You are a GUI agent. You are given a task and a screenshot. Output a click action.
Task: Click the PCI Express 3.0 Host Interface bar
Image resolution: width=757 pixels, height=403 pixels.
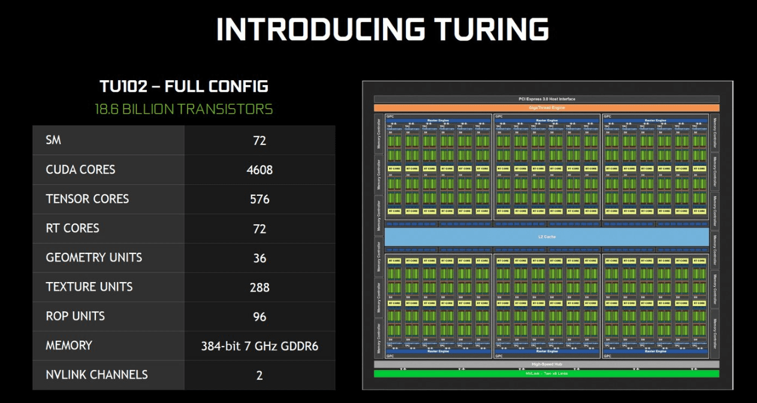click(547, 99)
